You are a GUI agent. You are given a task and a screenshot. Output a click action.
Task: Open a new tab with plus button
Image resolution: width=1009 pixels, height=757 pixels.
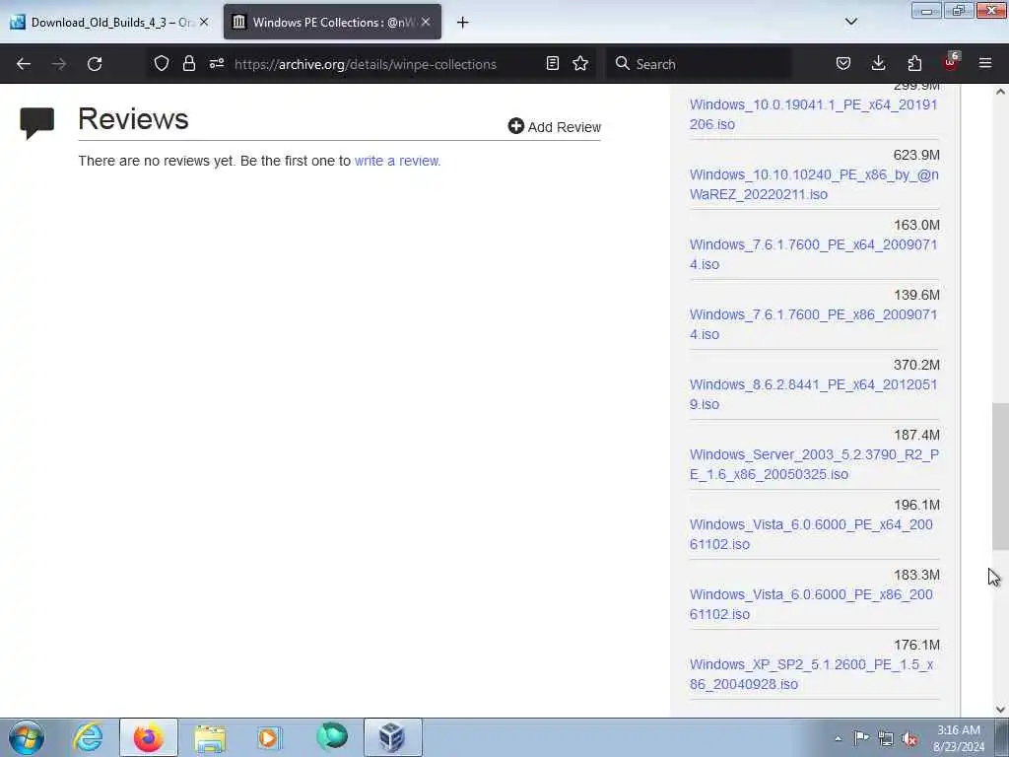pyautogui.click(x=463, y=23)
